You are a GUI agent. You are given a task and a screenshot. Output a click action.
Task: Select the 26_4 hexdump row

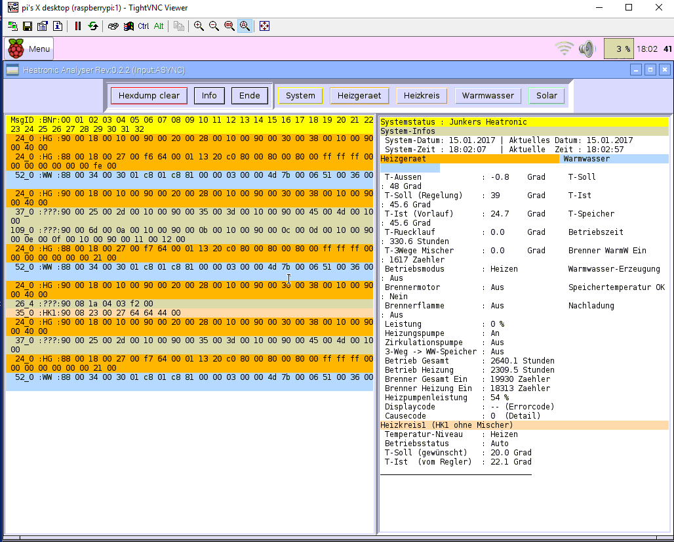click(189, 304)
